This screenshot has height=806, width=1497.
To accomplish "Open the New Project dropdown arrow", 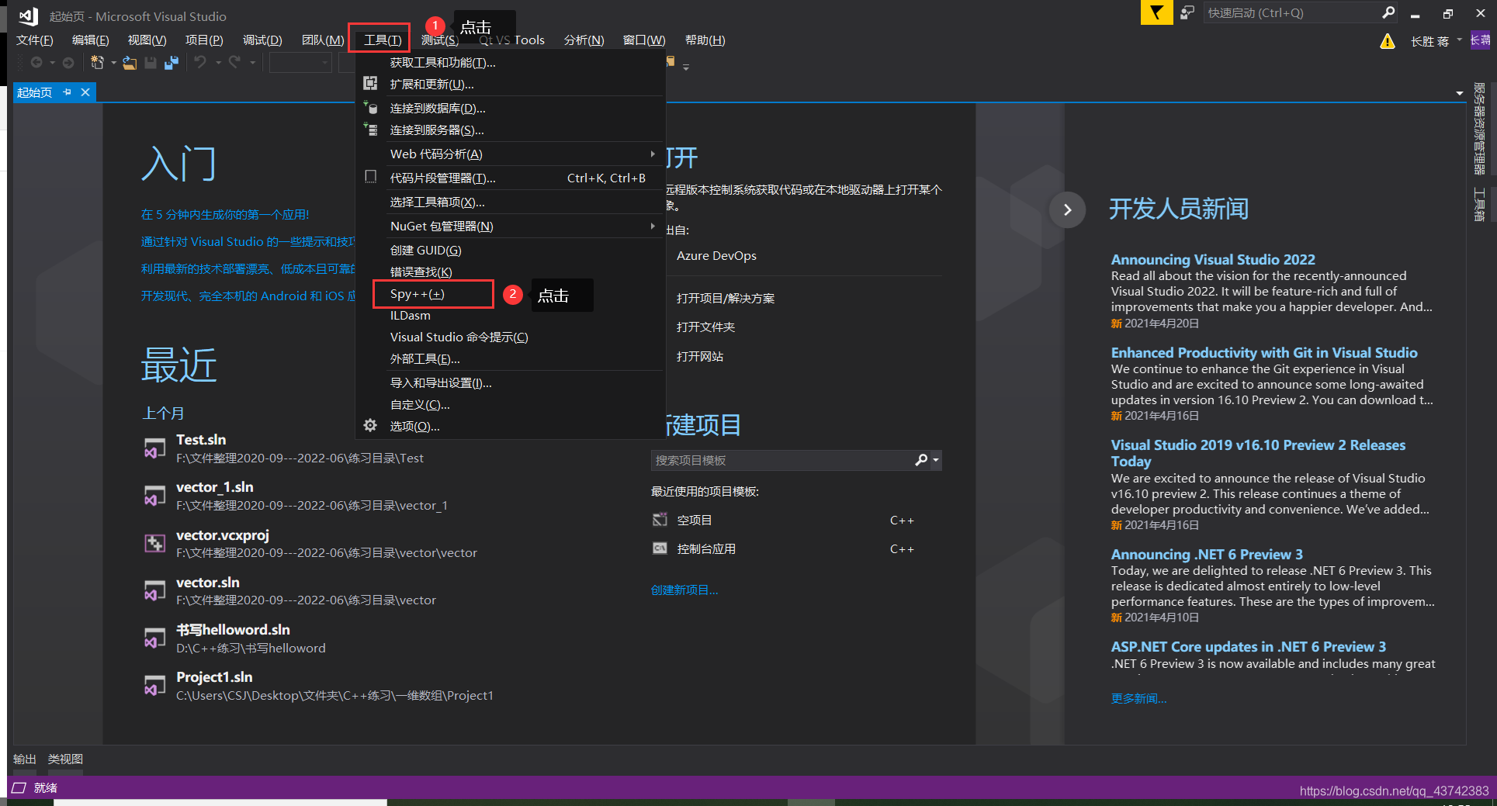I will click(113, 63).
